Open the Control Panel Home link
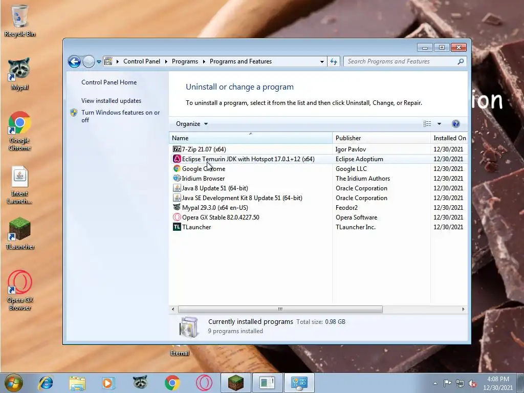Image resolution: width=524 pixels, height=393 pixels. pos(109,82)
